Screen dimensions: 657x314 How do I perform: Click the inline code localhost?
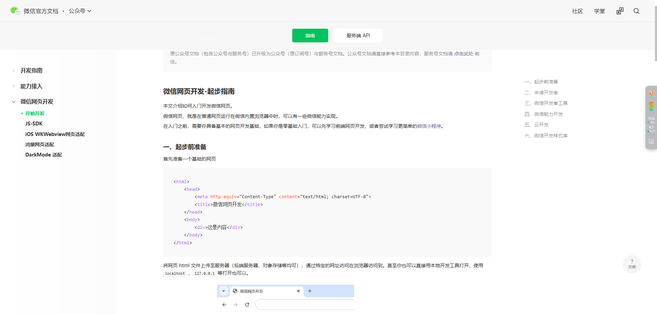[x=175, y=273]
